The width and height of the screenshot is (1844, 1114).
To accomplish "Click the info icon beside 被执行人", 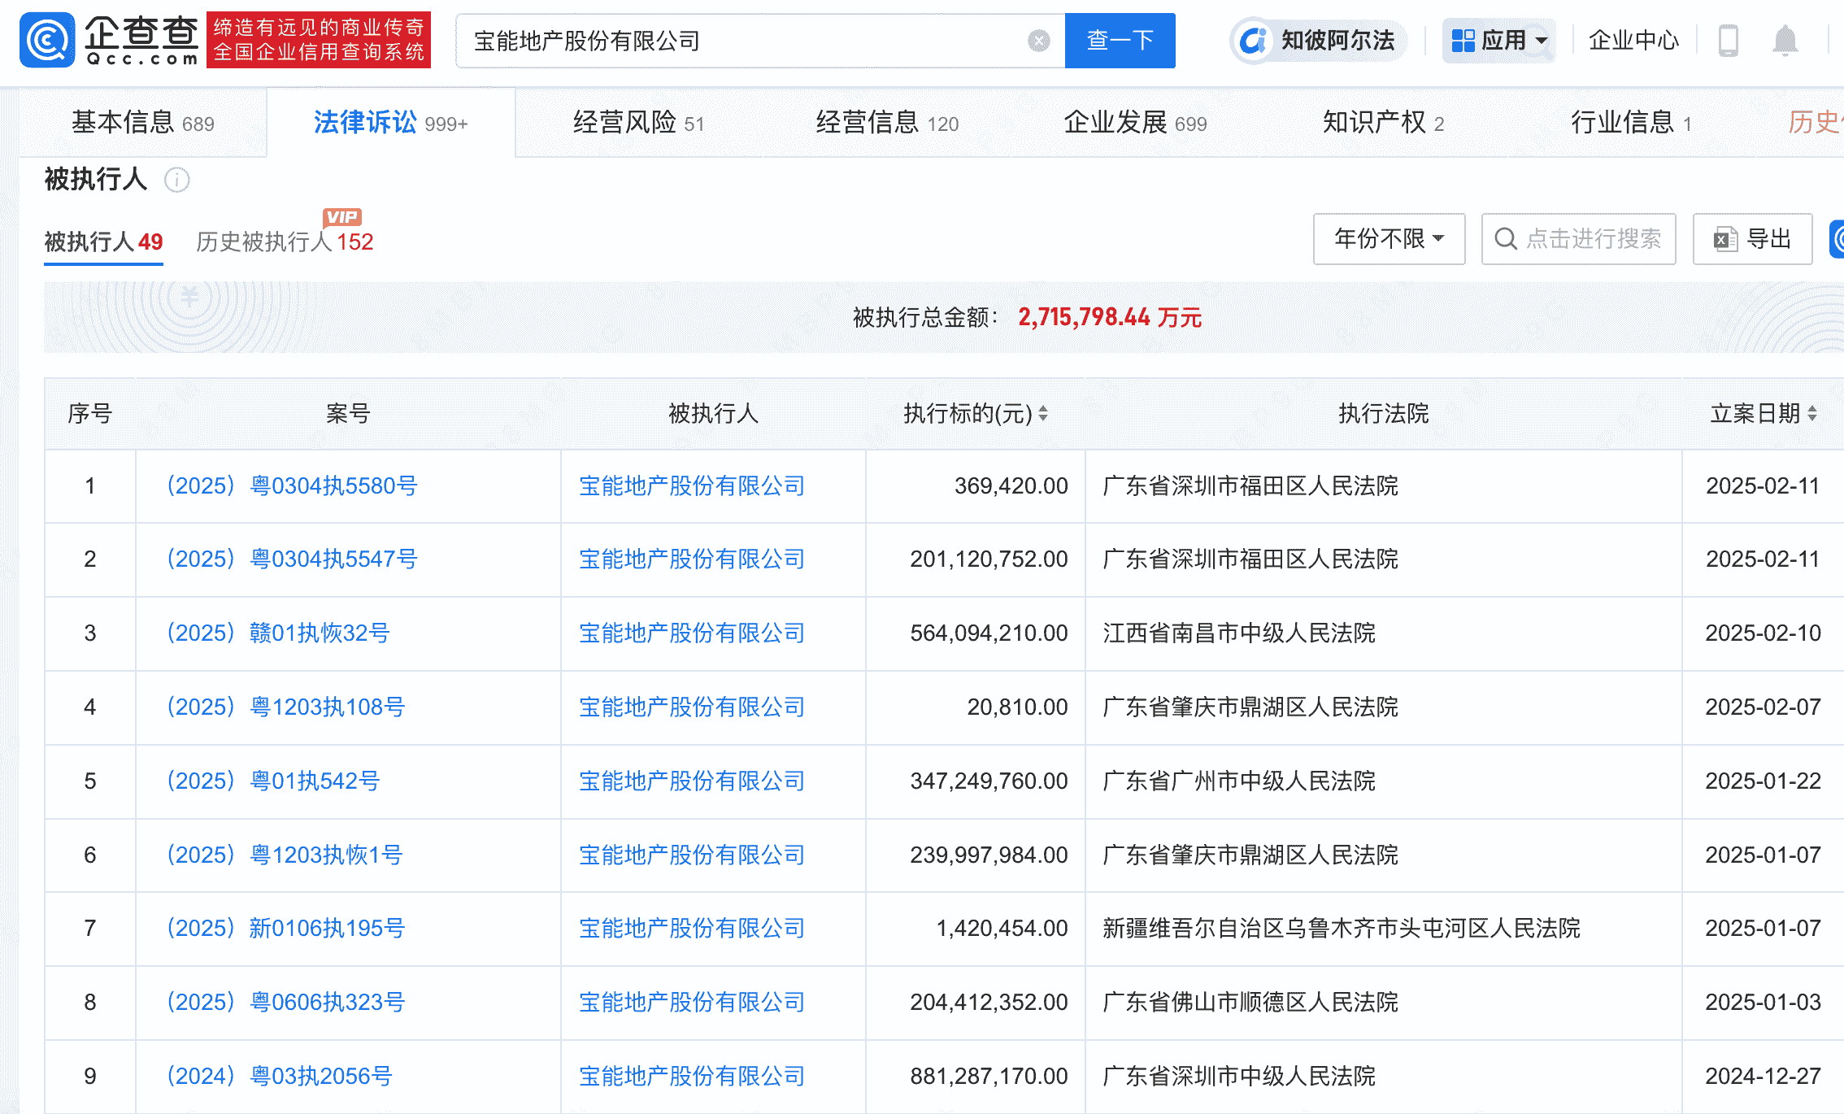I will tap(177, 181).
